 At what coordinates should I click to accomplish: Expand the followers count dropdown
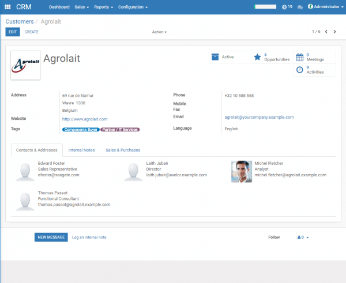[x=303, y=237]
